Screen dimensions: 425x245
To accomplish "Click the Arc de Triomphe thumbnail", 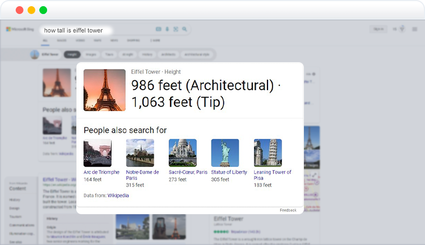I will click(x=98, y=153).
